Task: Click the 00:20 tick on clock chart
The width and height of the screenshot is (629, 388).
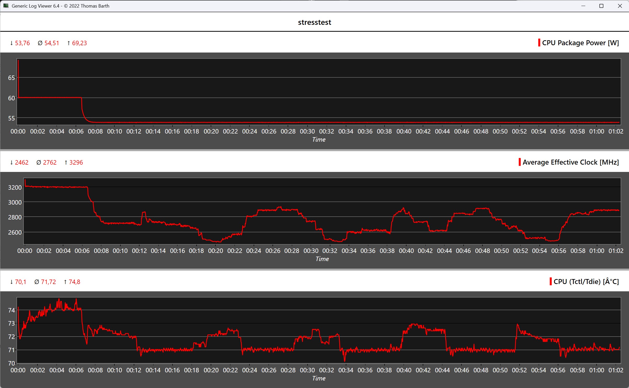Action: point(215,251)
